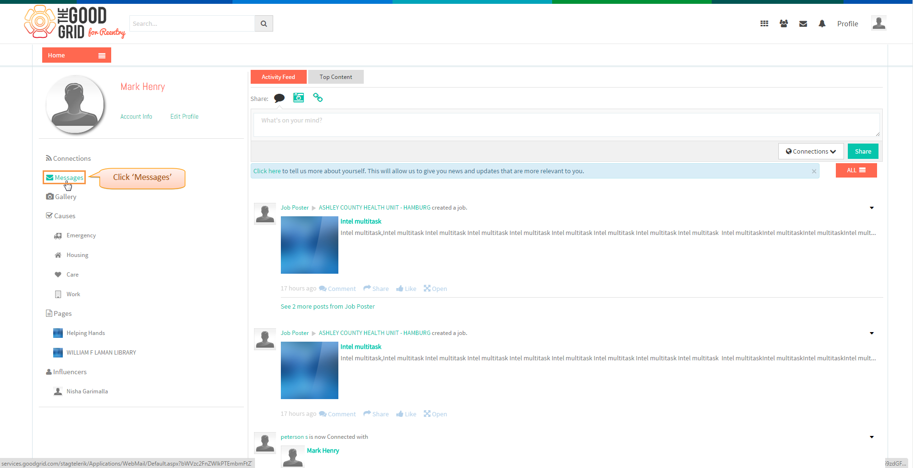Open the envelope mail icon in header
913x468 pixels.
pos(803,23)
